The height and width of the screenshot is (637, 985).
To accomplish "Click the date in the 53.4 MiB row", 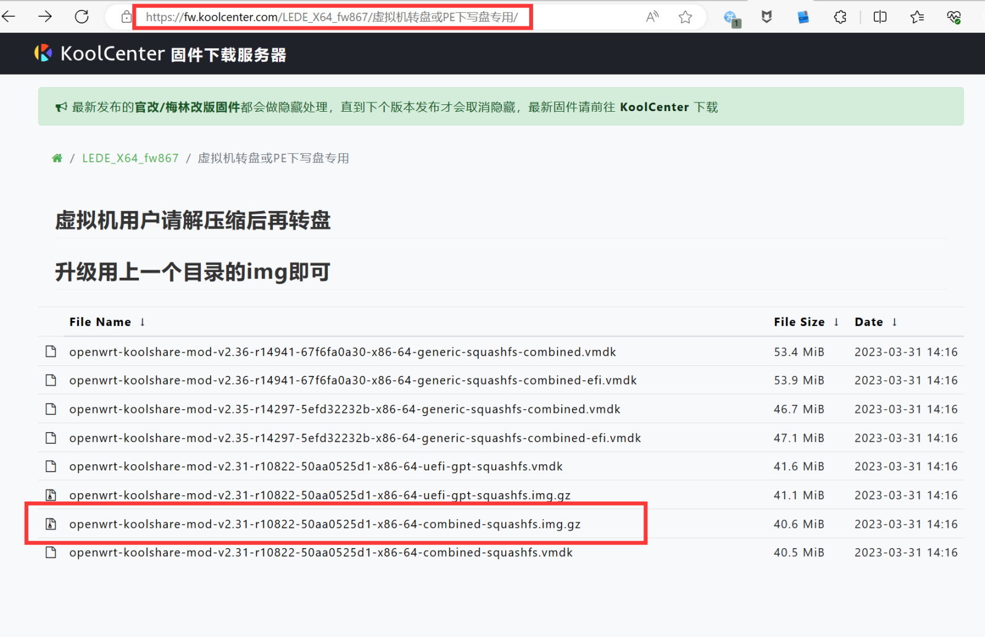I will click(x=906, y=352).
